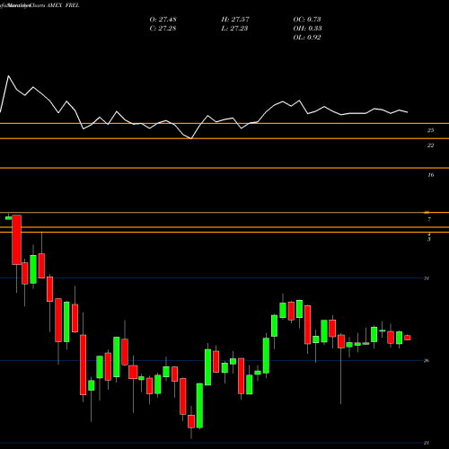Click the close price value C: 27.28
The width and height of the screenshot is (449, 449).
163,29
